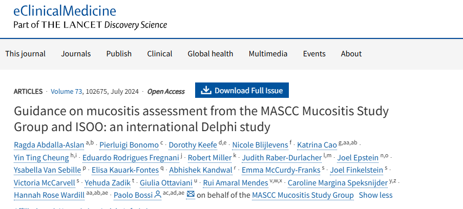Open the Clinical menu

click(x=160, y=54)
